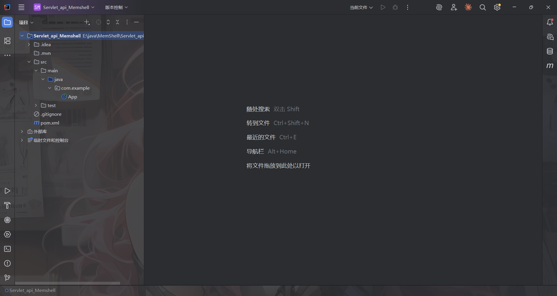Toggle the Run tool window
Image resolution: width=557 pixels, height=296 pixels.
[7, 191]
